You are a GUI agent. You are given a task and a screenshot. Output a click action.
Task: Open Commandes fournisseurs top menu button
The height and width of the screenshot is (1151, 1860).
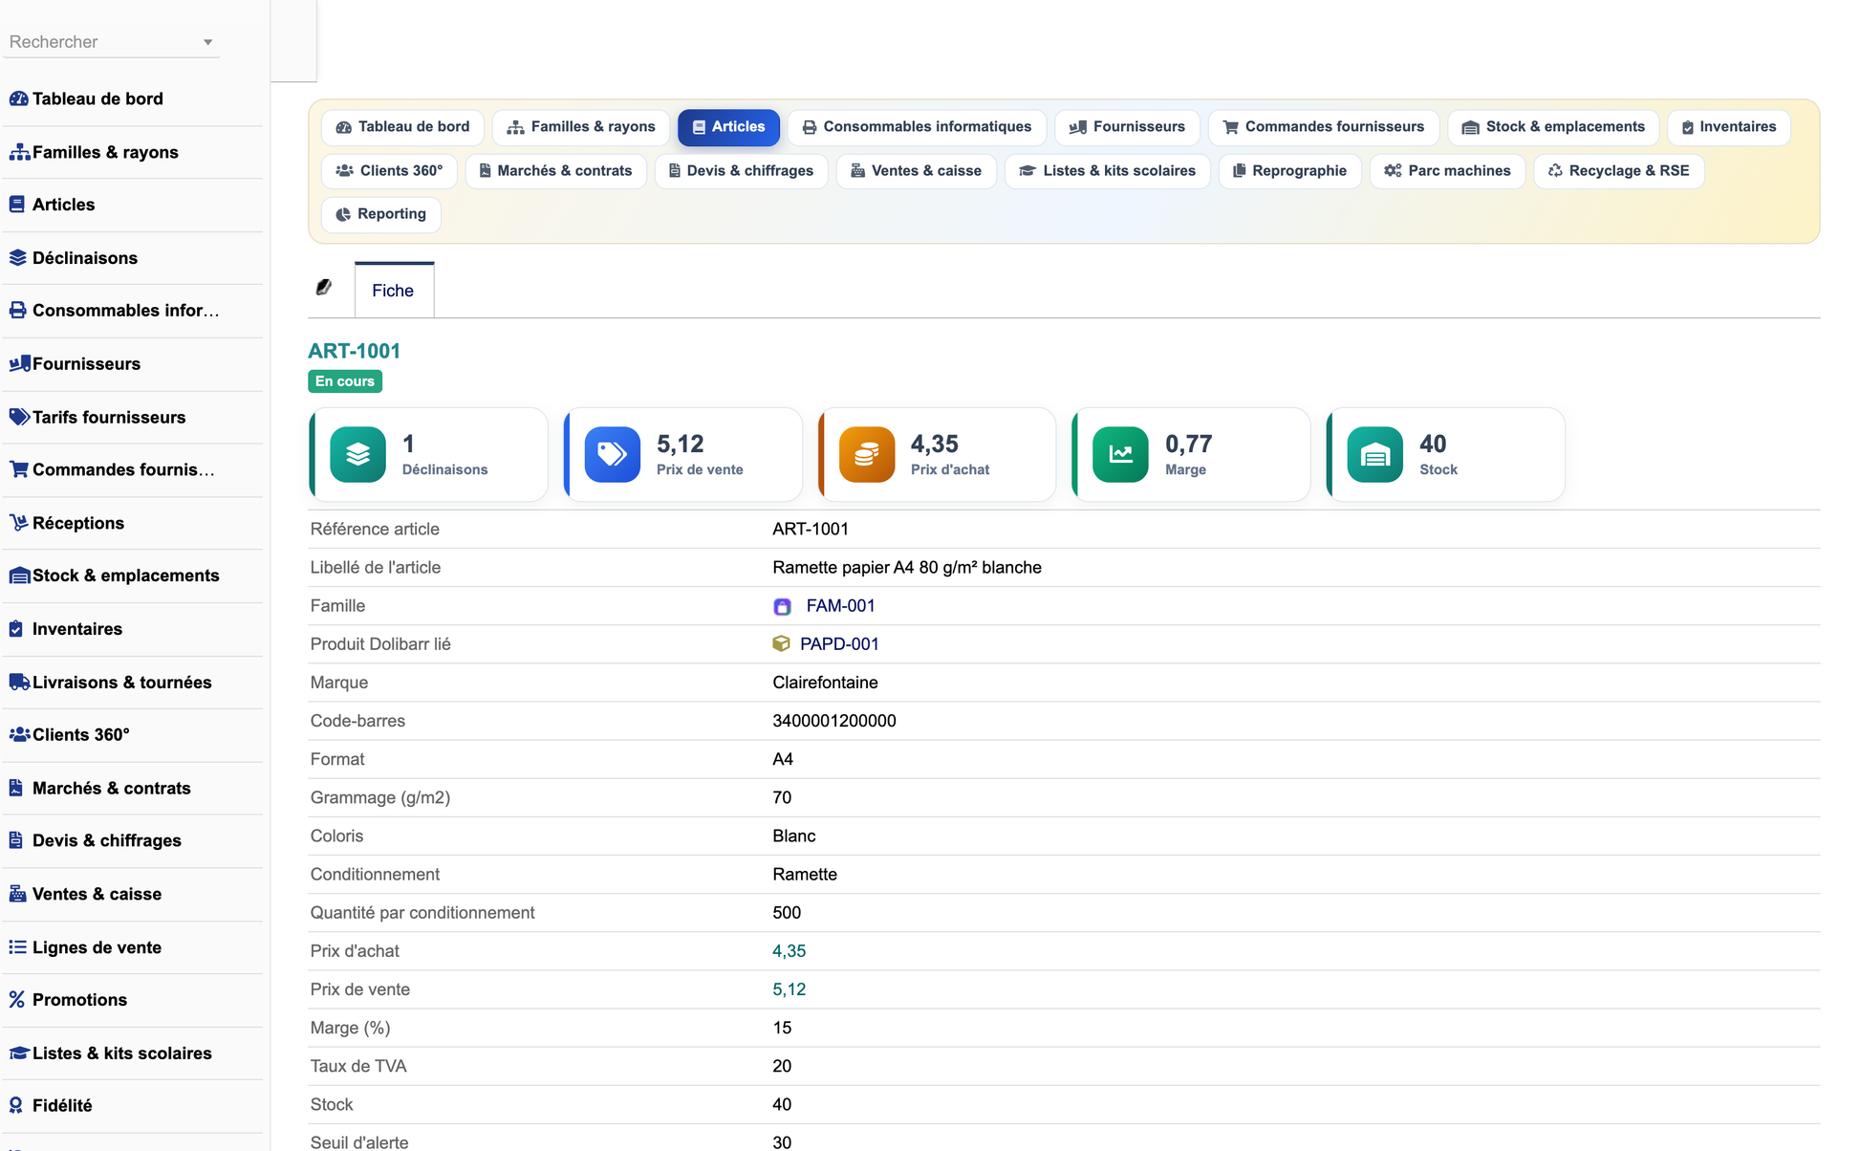[x=1324, y=127]
